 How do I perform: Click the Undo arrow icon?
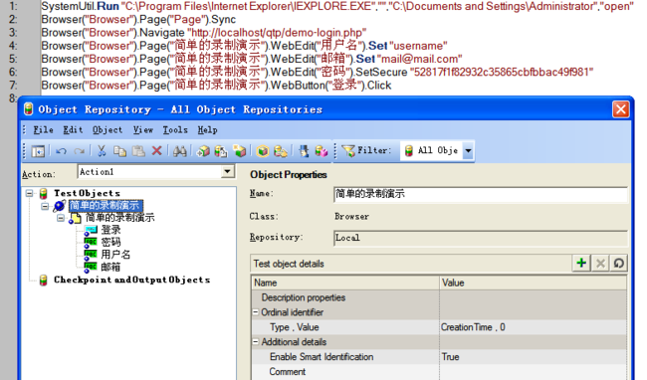(x=61, y=151)
